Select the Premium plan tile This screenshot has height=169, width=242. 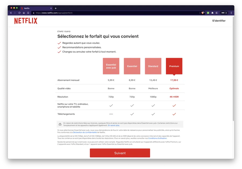click(x=174, y=66)
